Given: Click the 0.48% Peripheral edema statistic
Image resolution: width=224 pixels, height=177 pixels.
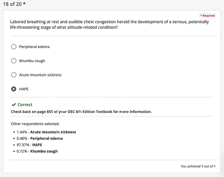Looking at the screenshot, I should 40,138.
